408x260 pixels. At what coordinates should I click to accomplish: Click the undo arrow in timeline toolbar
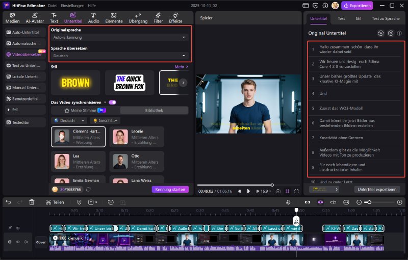coord(8,202)
